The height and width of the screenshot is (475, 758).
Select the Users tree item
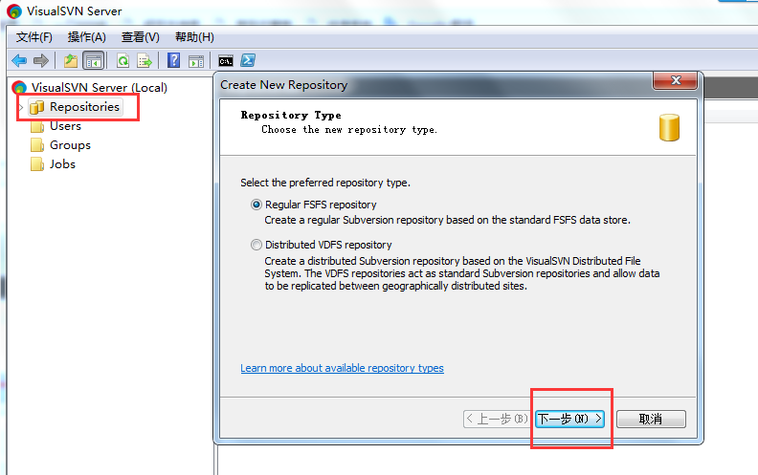pos(65,126)
